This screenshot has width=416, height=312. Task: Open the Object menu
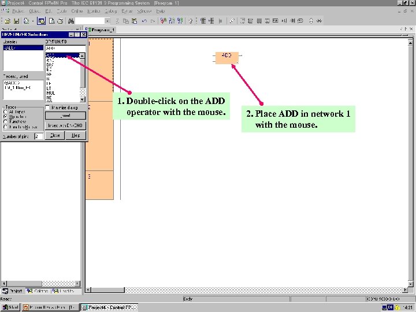[x=35, y=11]
